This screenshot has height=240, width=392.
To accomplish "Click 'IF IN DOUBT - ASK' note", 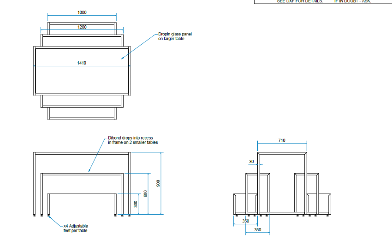I will [352, 1].
